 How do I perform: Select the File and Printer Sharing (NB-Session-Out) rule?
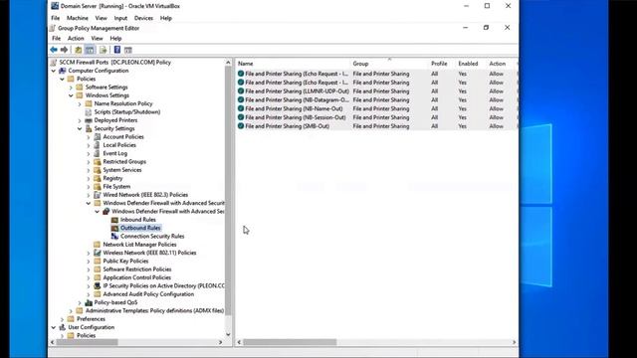click(296, 117)
